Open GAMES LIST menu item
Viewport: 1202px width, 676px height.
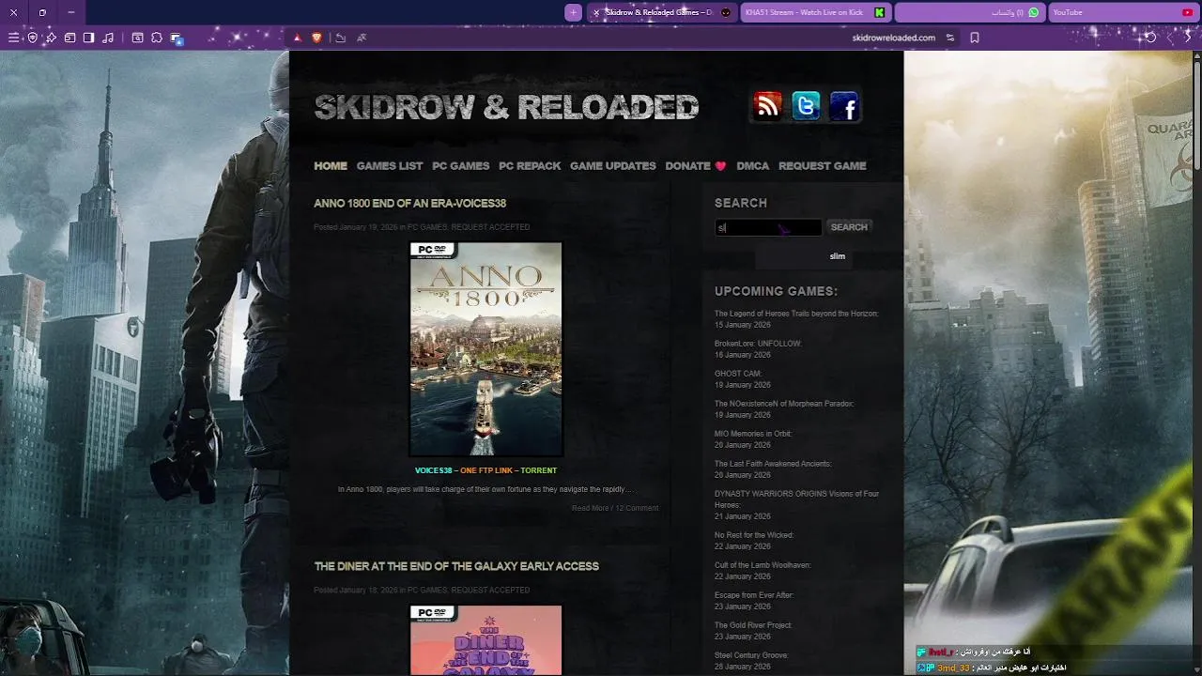click(x=390, y=165)
